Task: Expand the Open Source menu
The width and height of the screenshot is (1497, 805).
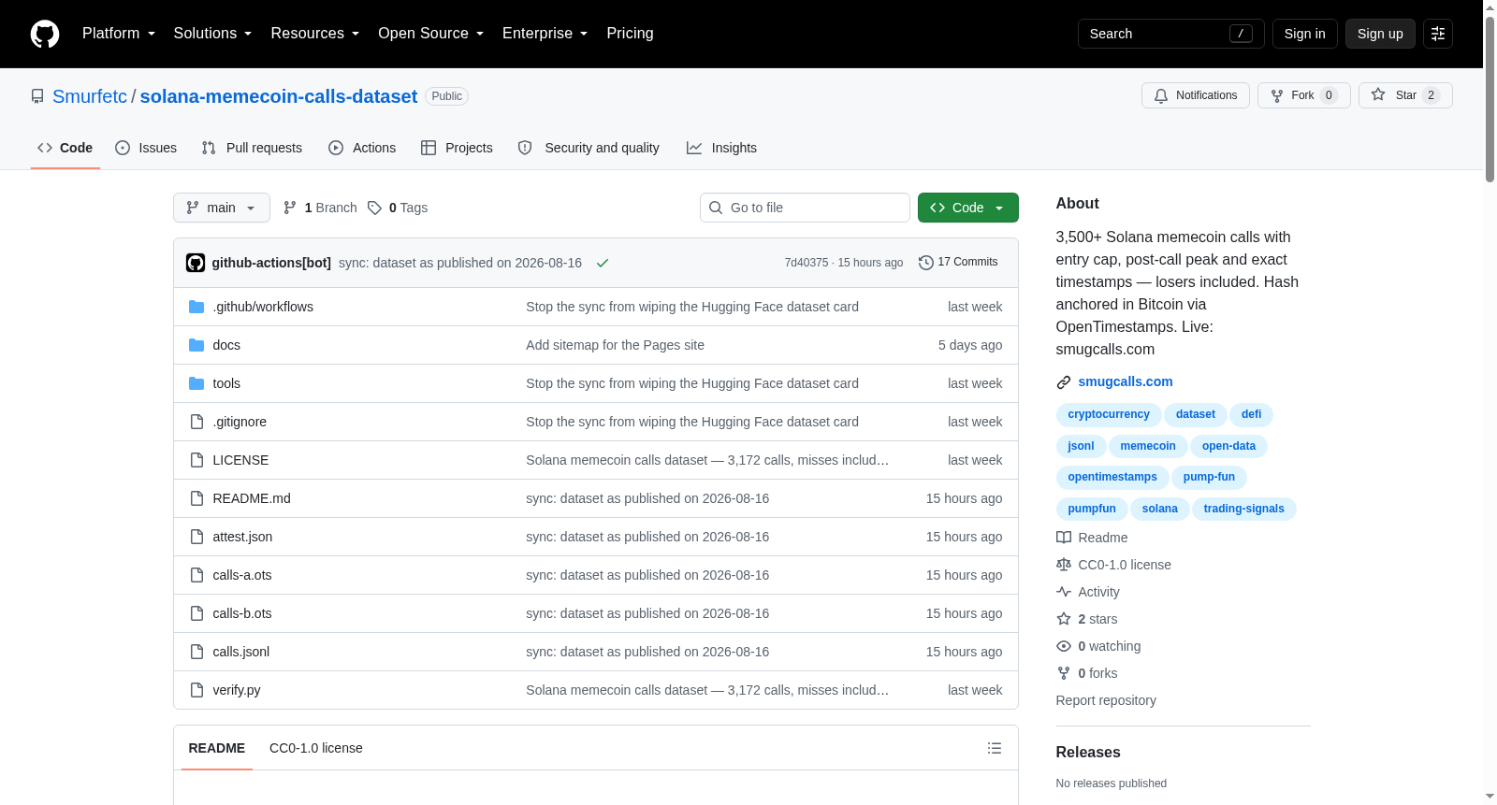Action: (x=431, y=34)
